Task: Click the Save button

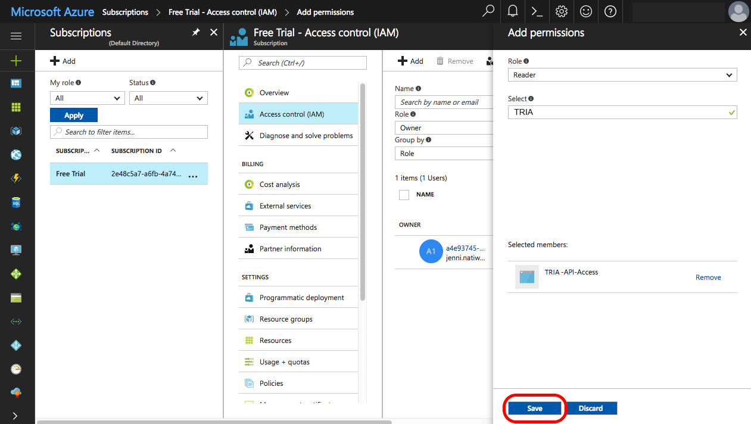Action: [535, 409]
